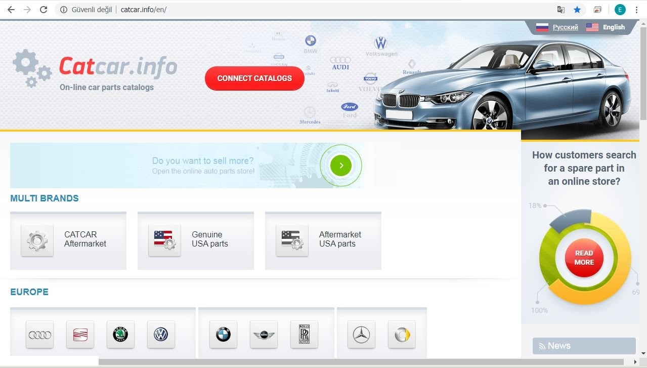647x368 pixels.
Task: Open the Rolls-Royce brand logo tile
Action: click(304, 335)
